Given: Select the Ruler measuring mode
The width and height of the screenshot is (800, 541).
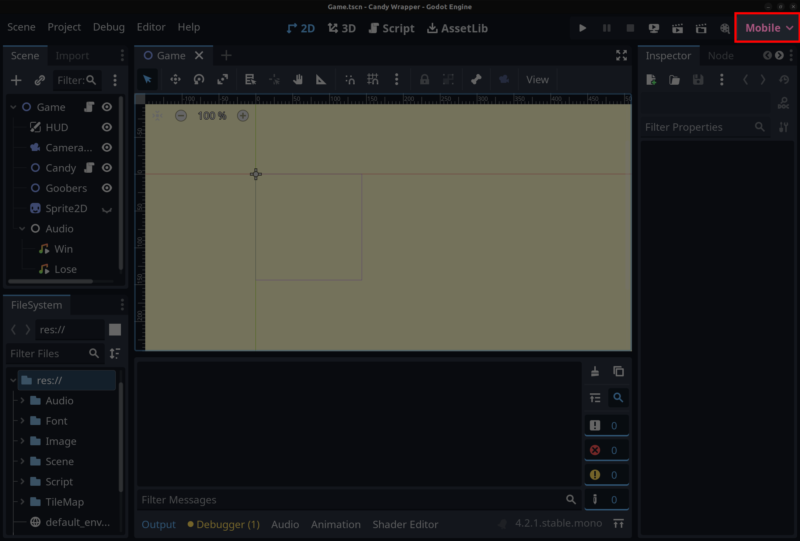Looking at the screenshot, I should click(x=321, y=79).
